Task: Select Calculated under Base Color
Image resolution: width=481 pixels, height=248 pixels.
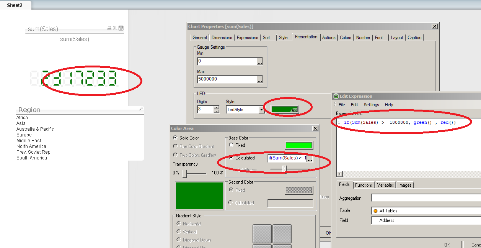Action: [231, 158]
